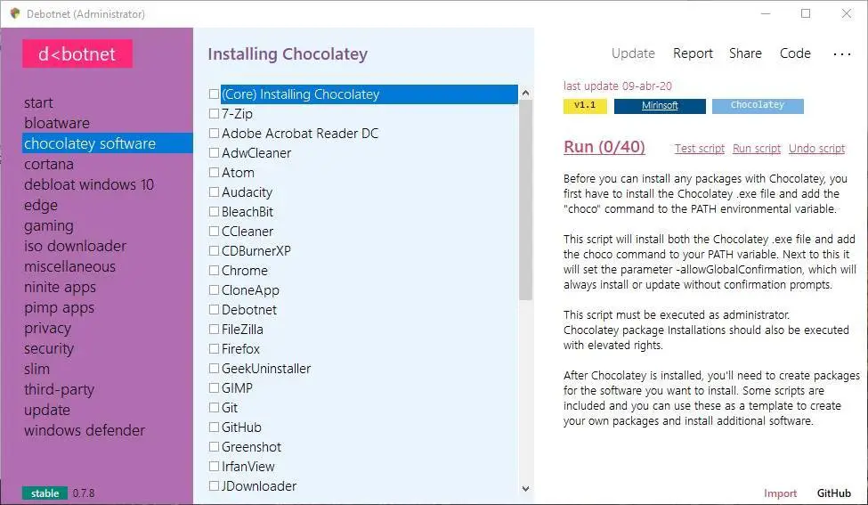Click the Undo script link
Image resolution: width=868 pixels, height=505 pixels.
coord(816,149)
